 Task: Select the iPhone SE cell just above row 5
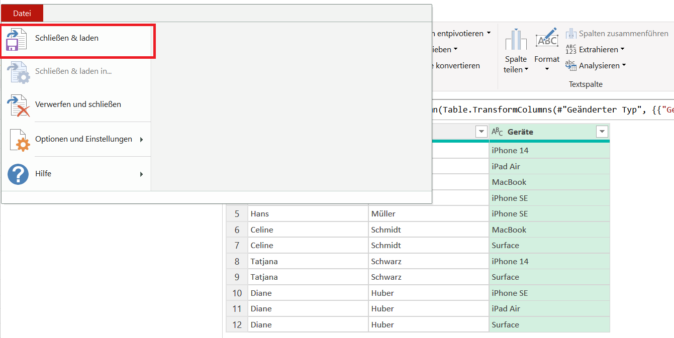point(549,198)
